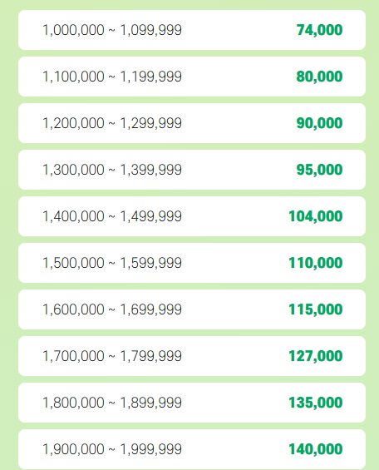The height and width of the screenshot is (470, 379).
Task: Click the 127,000 value
Action: (316, 356)
